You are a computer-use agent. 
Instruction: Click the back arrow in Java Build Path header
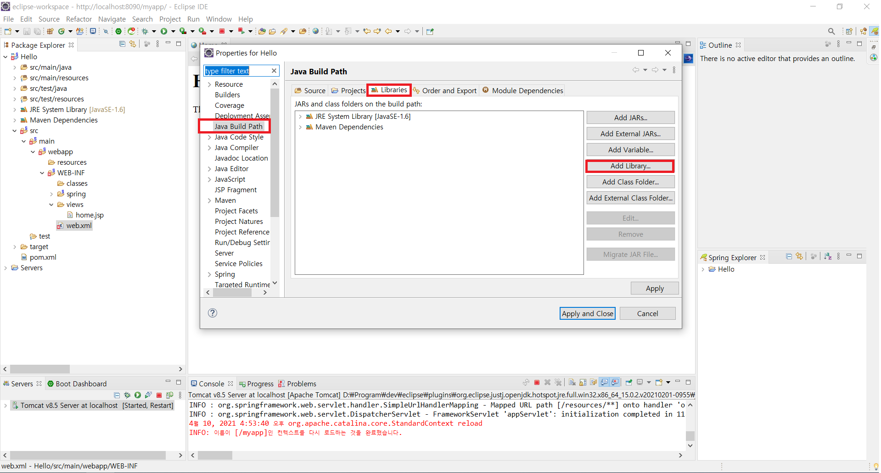(x=636, y=70)
